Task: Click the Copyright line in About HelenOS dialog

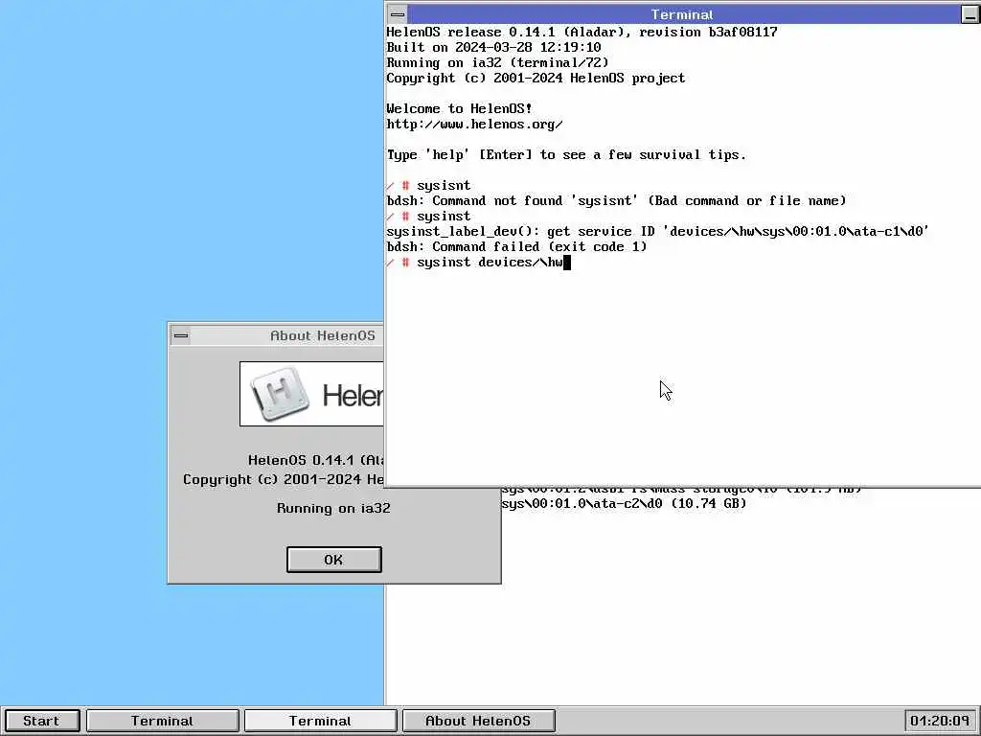Action: coord(284,479)
